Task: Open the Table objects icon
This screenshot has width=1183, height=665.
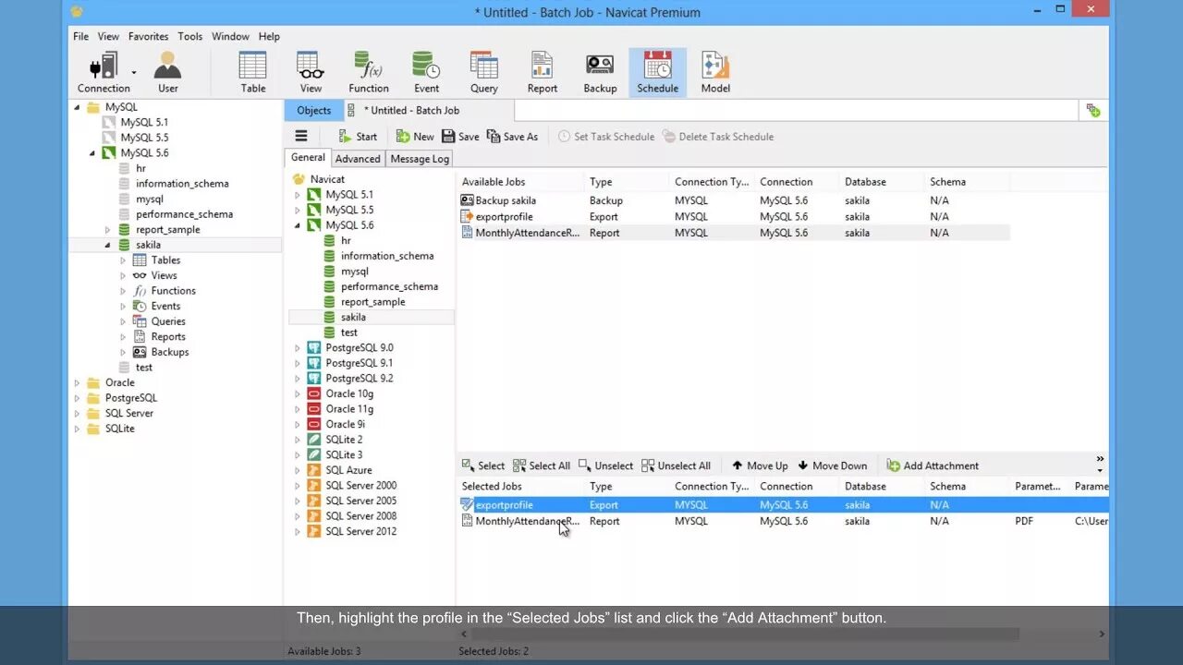Action: [253, 72]
